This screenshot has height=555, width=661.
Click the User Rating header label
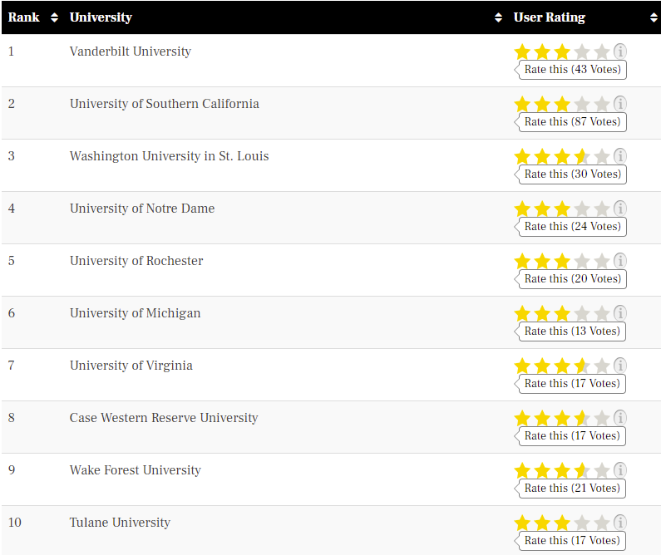(549, 17)
